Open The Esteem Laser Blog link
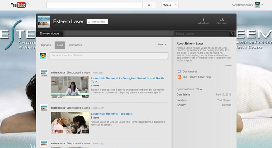Image resolution: width=272 pixels, height=148 pixels. (197, 77)
